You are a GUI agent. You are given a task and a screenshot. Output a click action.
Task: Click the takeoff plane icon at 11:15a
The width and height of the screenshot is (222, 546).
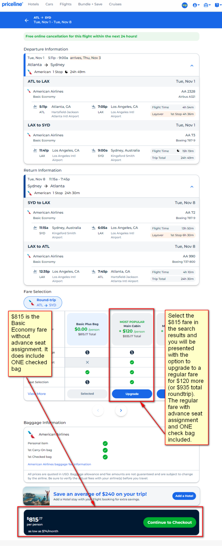tap(35, 228)
